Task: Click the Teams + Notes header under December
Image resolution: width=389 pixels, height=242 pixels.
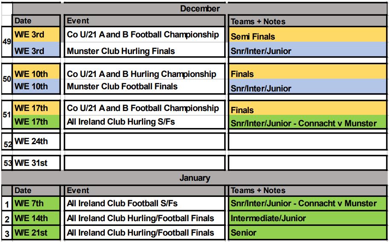Action: pyautogui.click(x=307, y=21)
